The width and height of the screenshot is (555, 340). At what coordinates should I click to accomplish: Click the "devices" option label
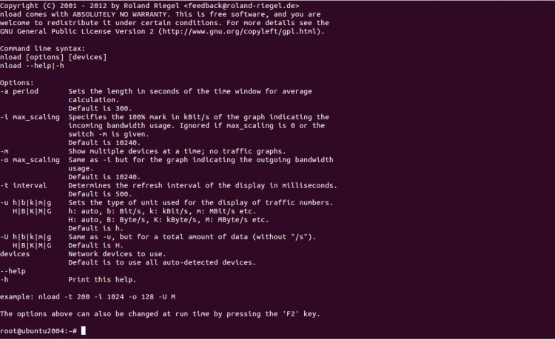pos(16,253)
